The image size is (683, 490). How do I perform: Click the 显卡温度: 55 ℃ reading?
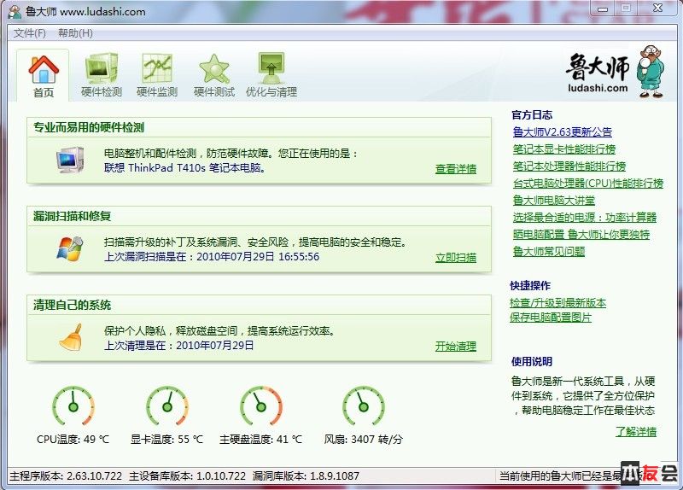166,439
